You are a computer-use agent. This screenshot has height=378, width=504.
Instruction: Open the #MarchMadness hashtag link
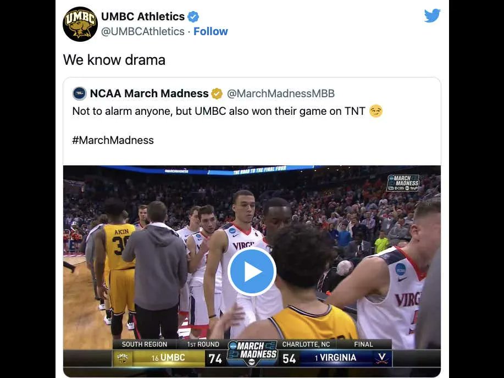tap(113, 140)
